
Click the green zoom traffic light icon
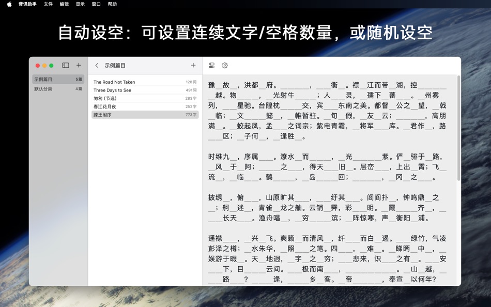coord(51,65)
